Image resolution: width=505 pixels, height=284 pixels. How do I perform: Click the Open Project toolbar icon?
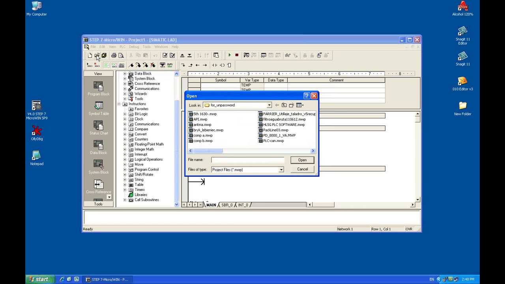(x=97, y=55)
